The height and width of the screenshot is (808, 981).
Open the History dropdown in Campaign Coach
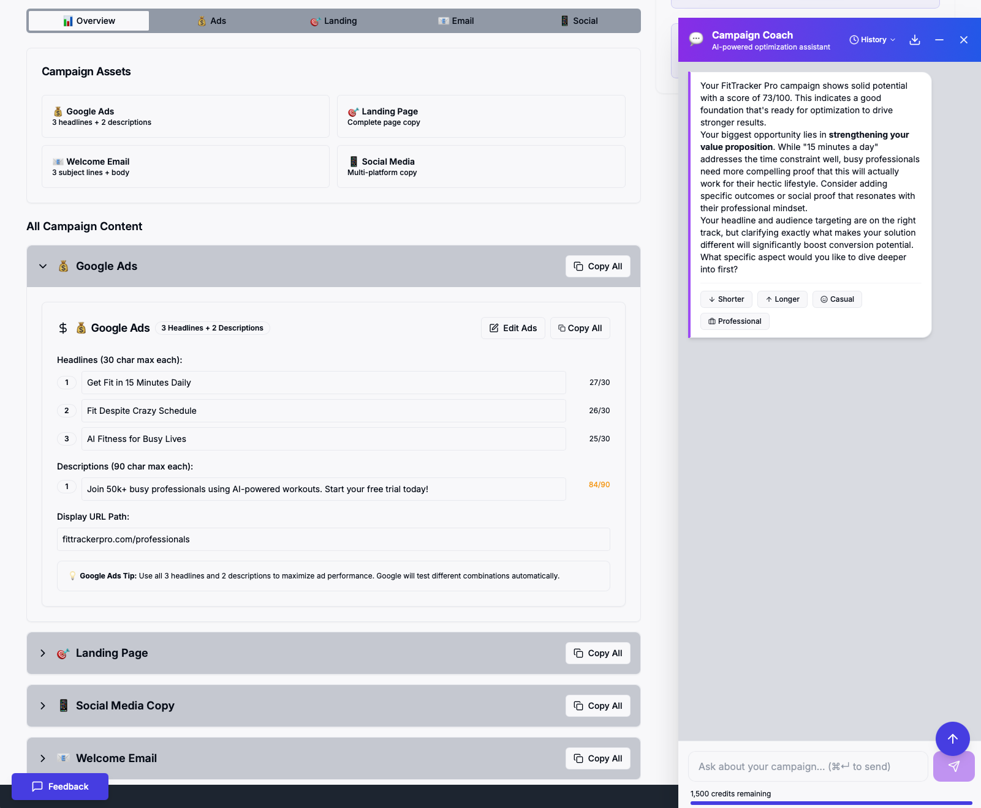(871, 39)
